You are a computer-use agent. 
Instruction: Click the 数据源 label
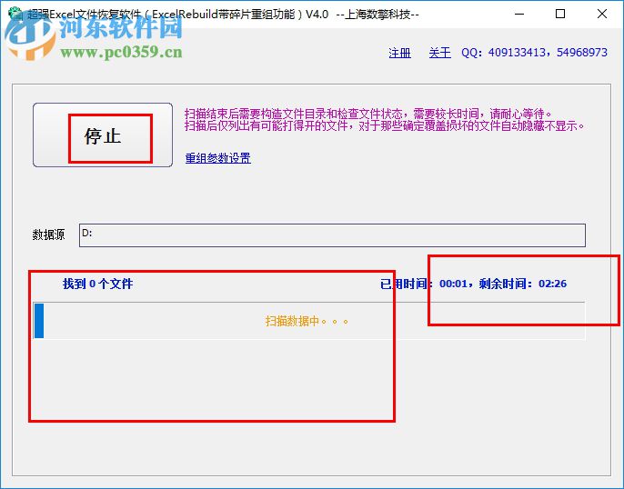coord(48,235)
